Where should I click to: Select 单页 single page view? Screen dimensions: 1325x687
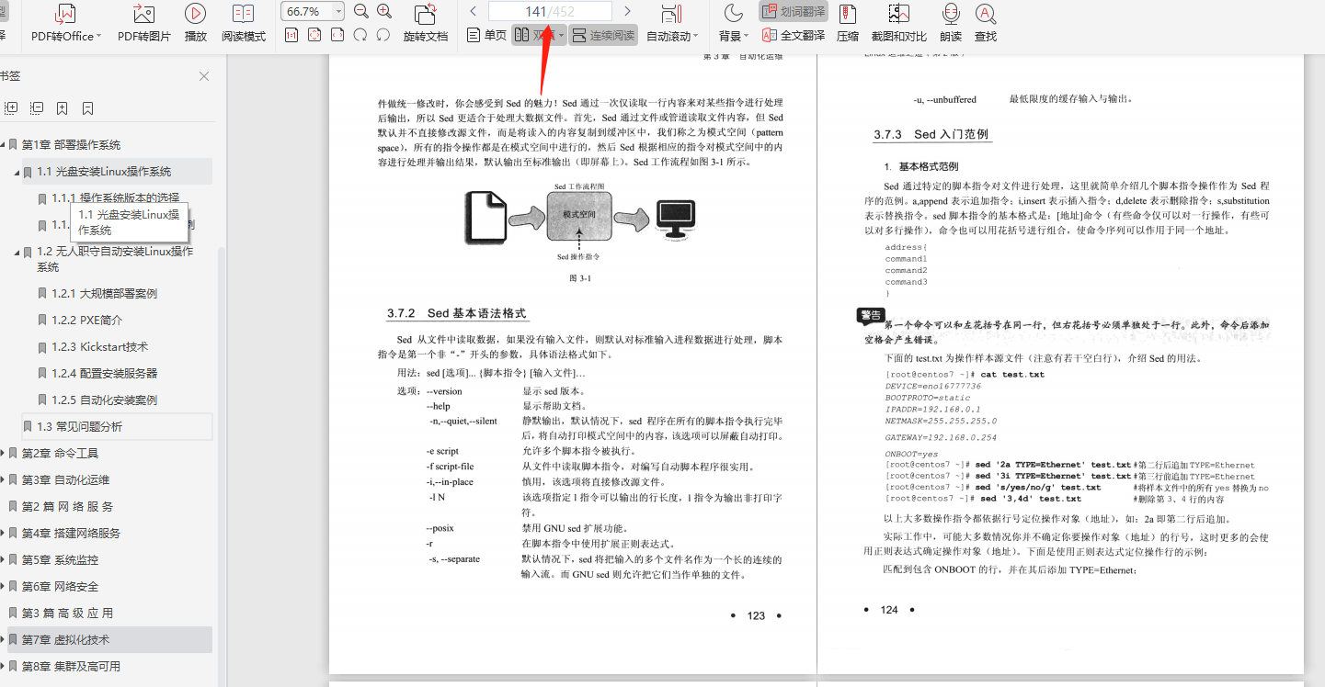pos(486,35)
